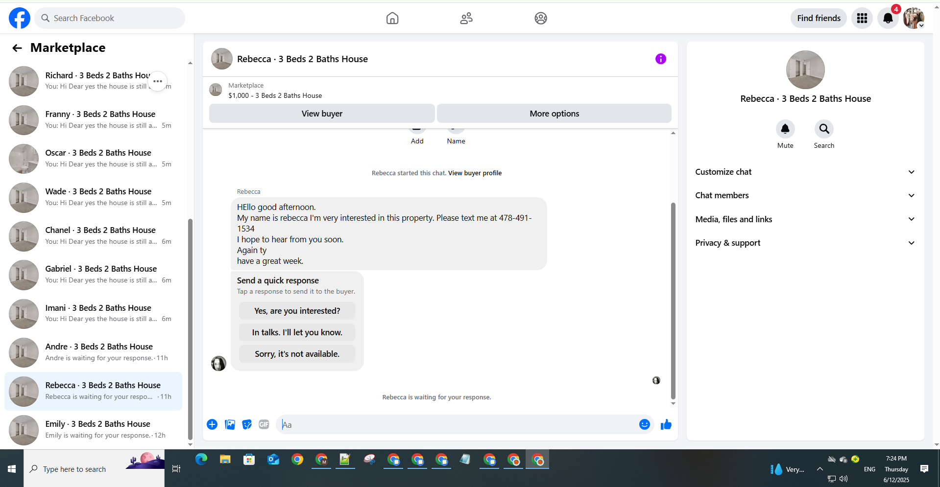Focus the Aa message input box
Image resolution: width=940 pixels, height=487 pixels.
click(x=457, y=424)
